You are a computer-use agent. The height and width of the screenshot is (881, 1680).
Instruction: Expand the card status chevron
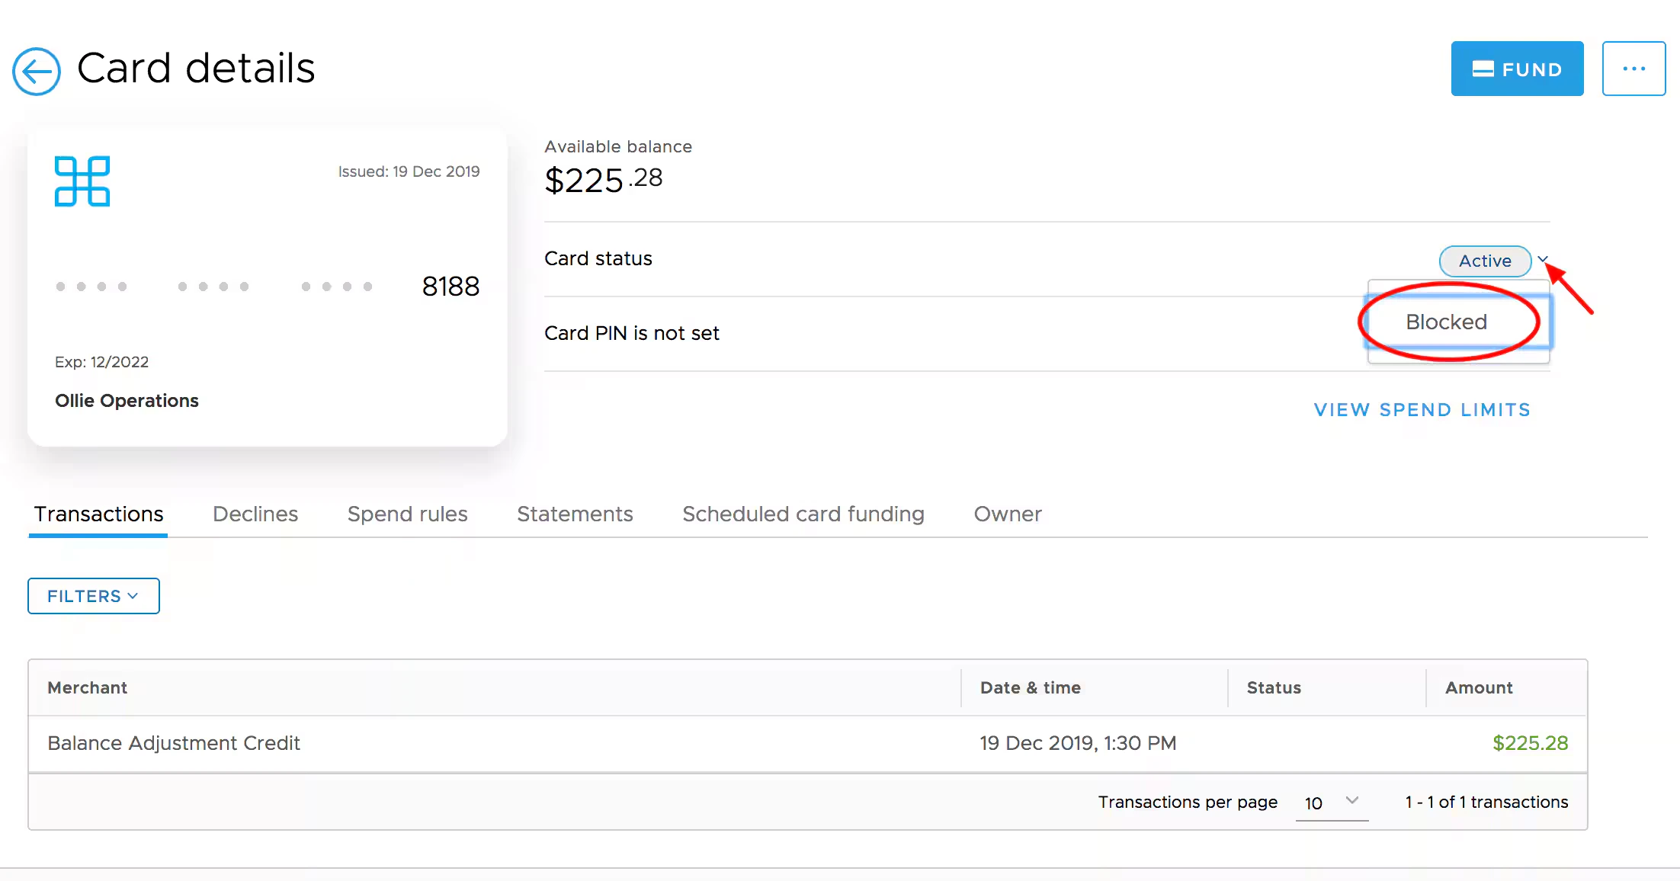pyautogui.click(x=1543, y=259)
